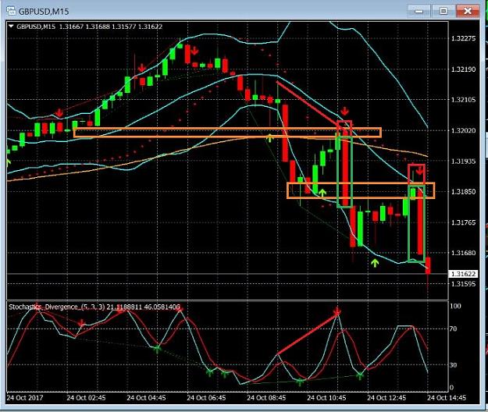488x412 pixels.
Task: Click price axis level 1.31680
Action: point(464,253)
